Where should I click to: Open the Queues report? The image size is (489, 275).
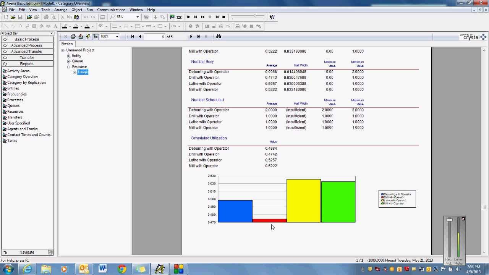(11, 106)
